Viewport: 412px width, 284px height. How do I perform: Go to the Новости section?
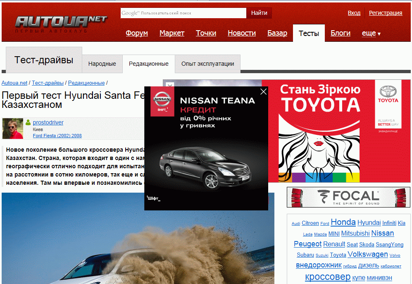tap(242, 33)
